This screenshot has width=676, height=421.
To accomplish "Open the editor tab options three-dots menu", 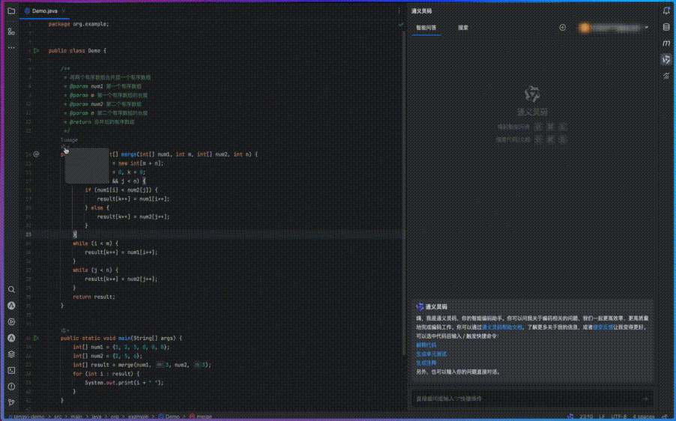I will coord(399,11).
